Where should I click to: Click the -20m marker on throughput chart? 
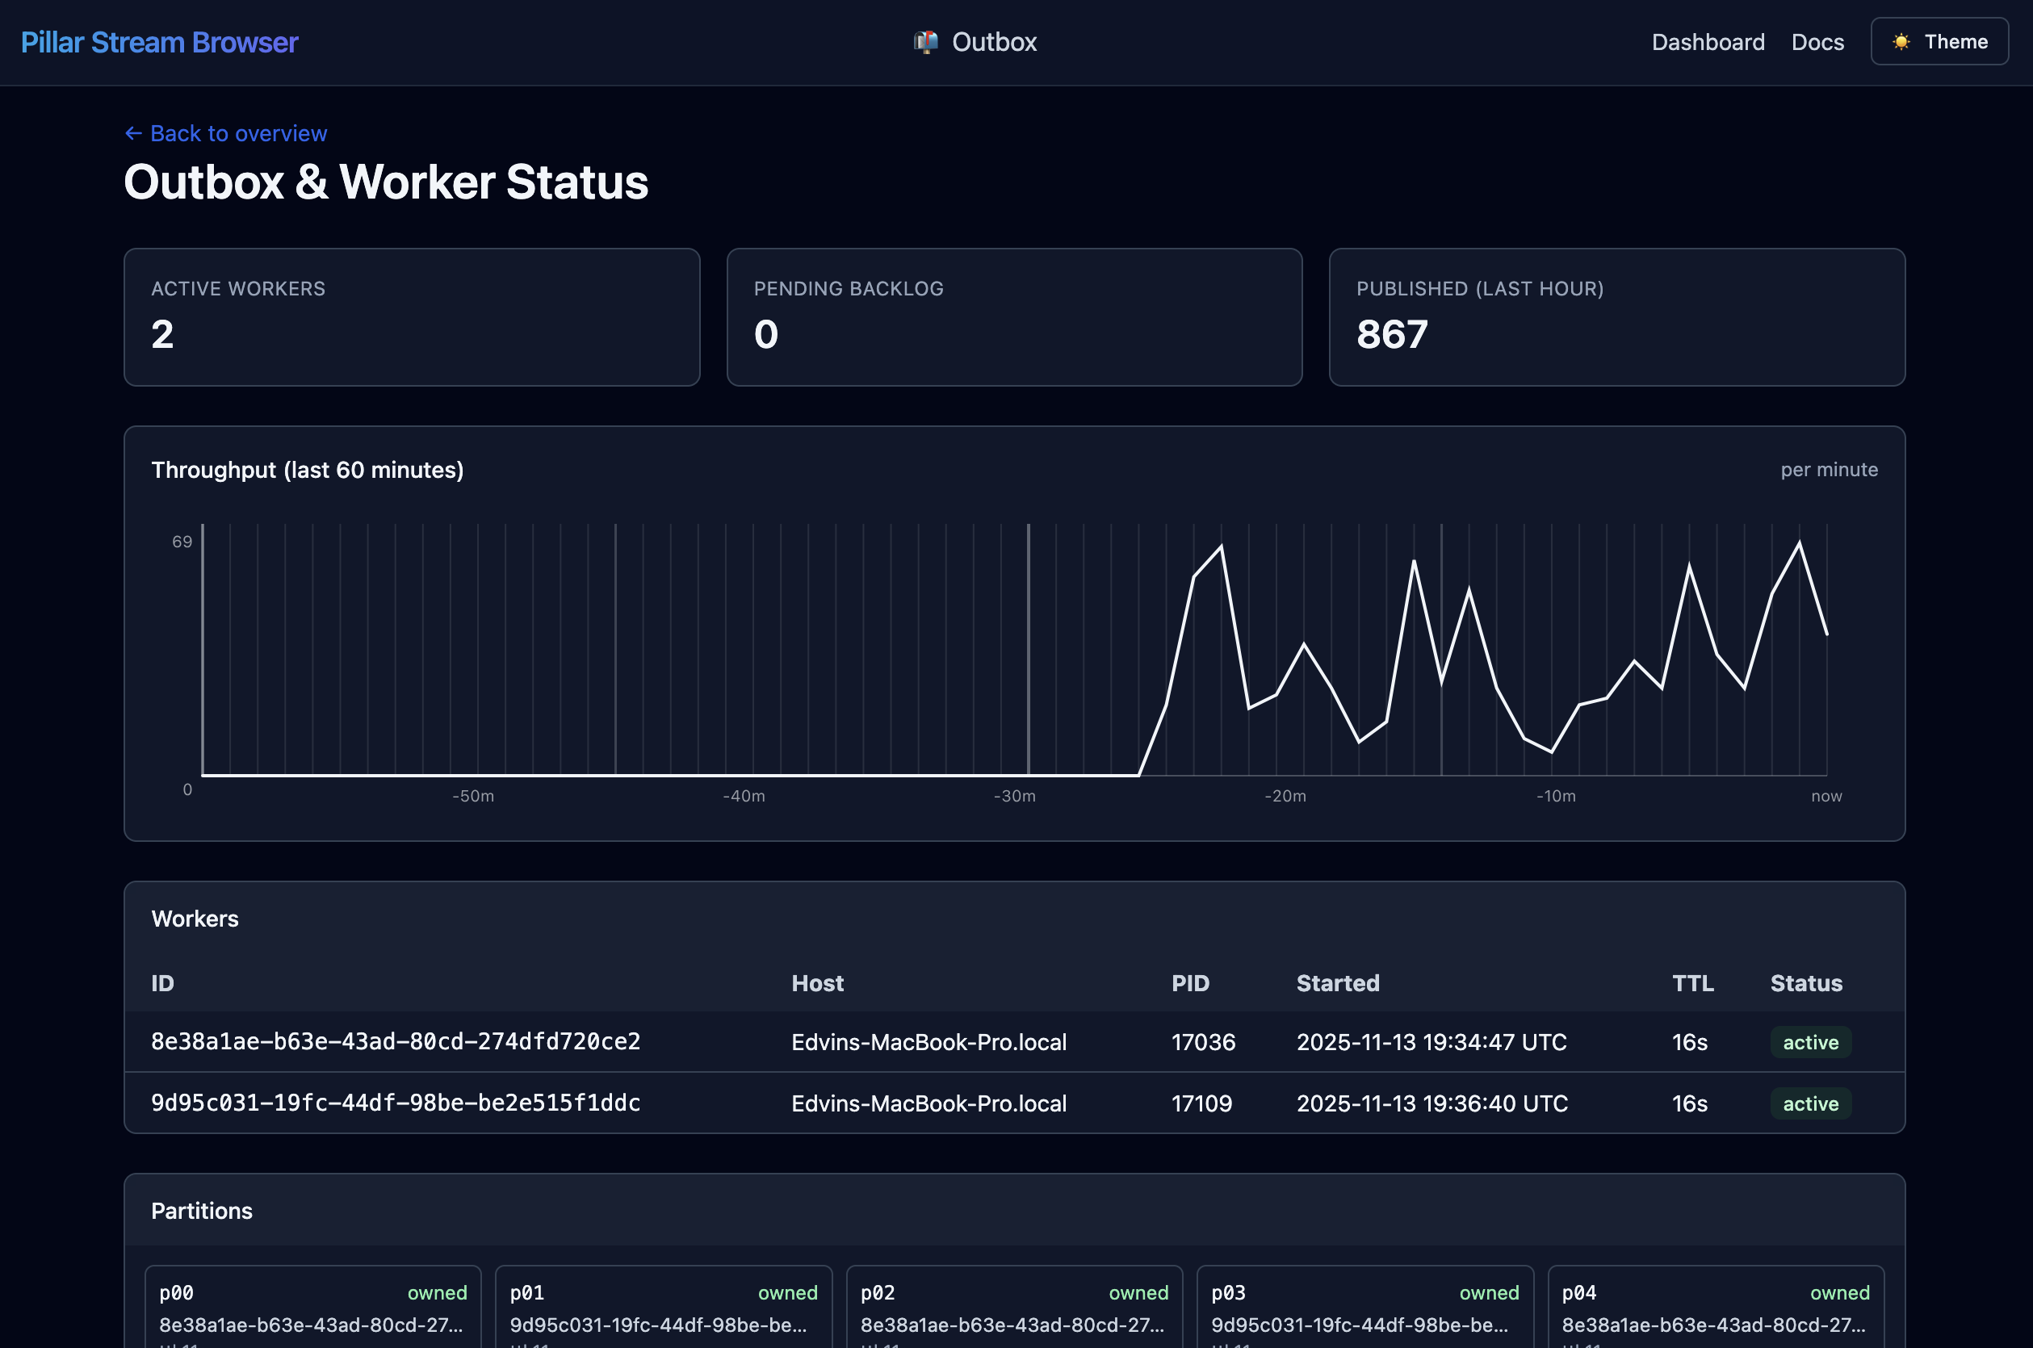(x=1285, y=796)
